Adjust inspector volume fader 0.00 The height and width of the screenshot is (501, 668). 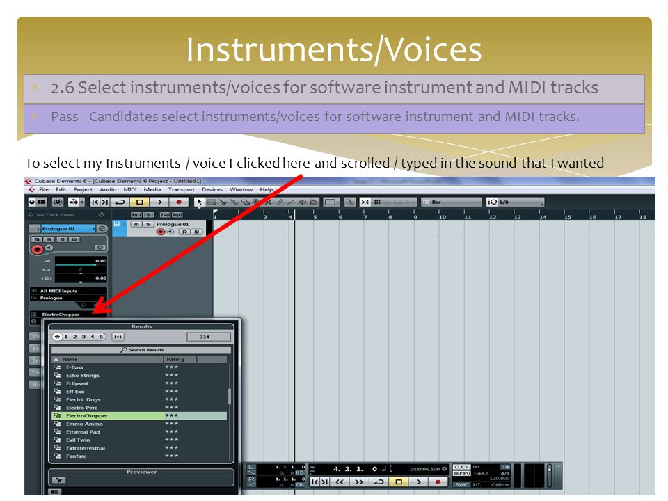coord(81,262)
